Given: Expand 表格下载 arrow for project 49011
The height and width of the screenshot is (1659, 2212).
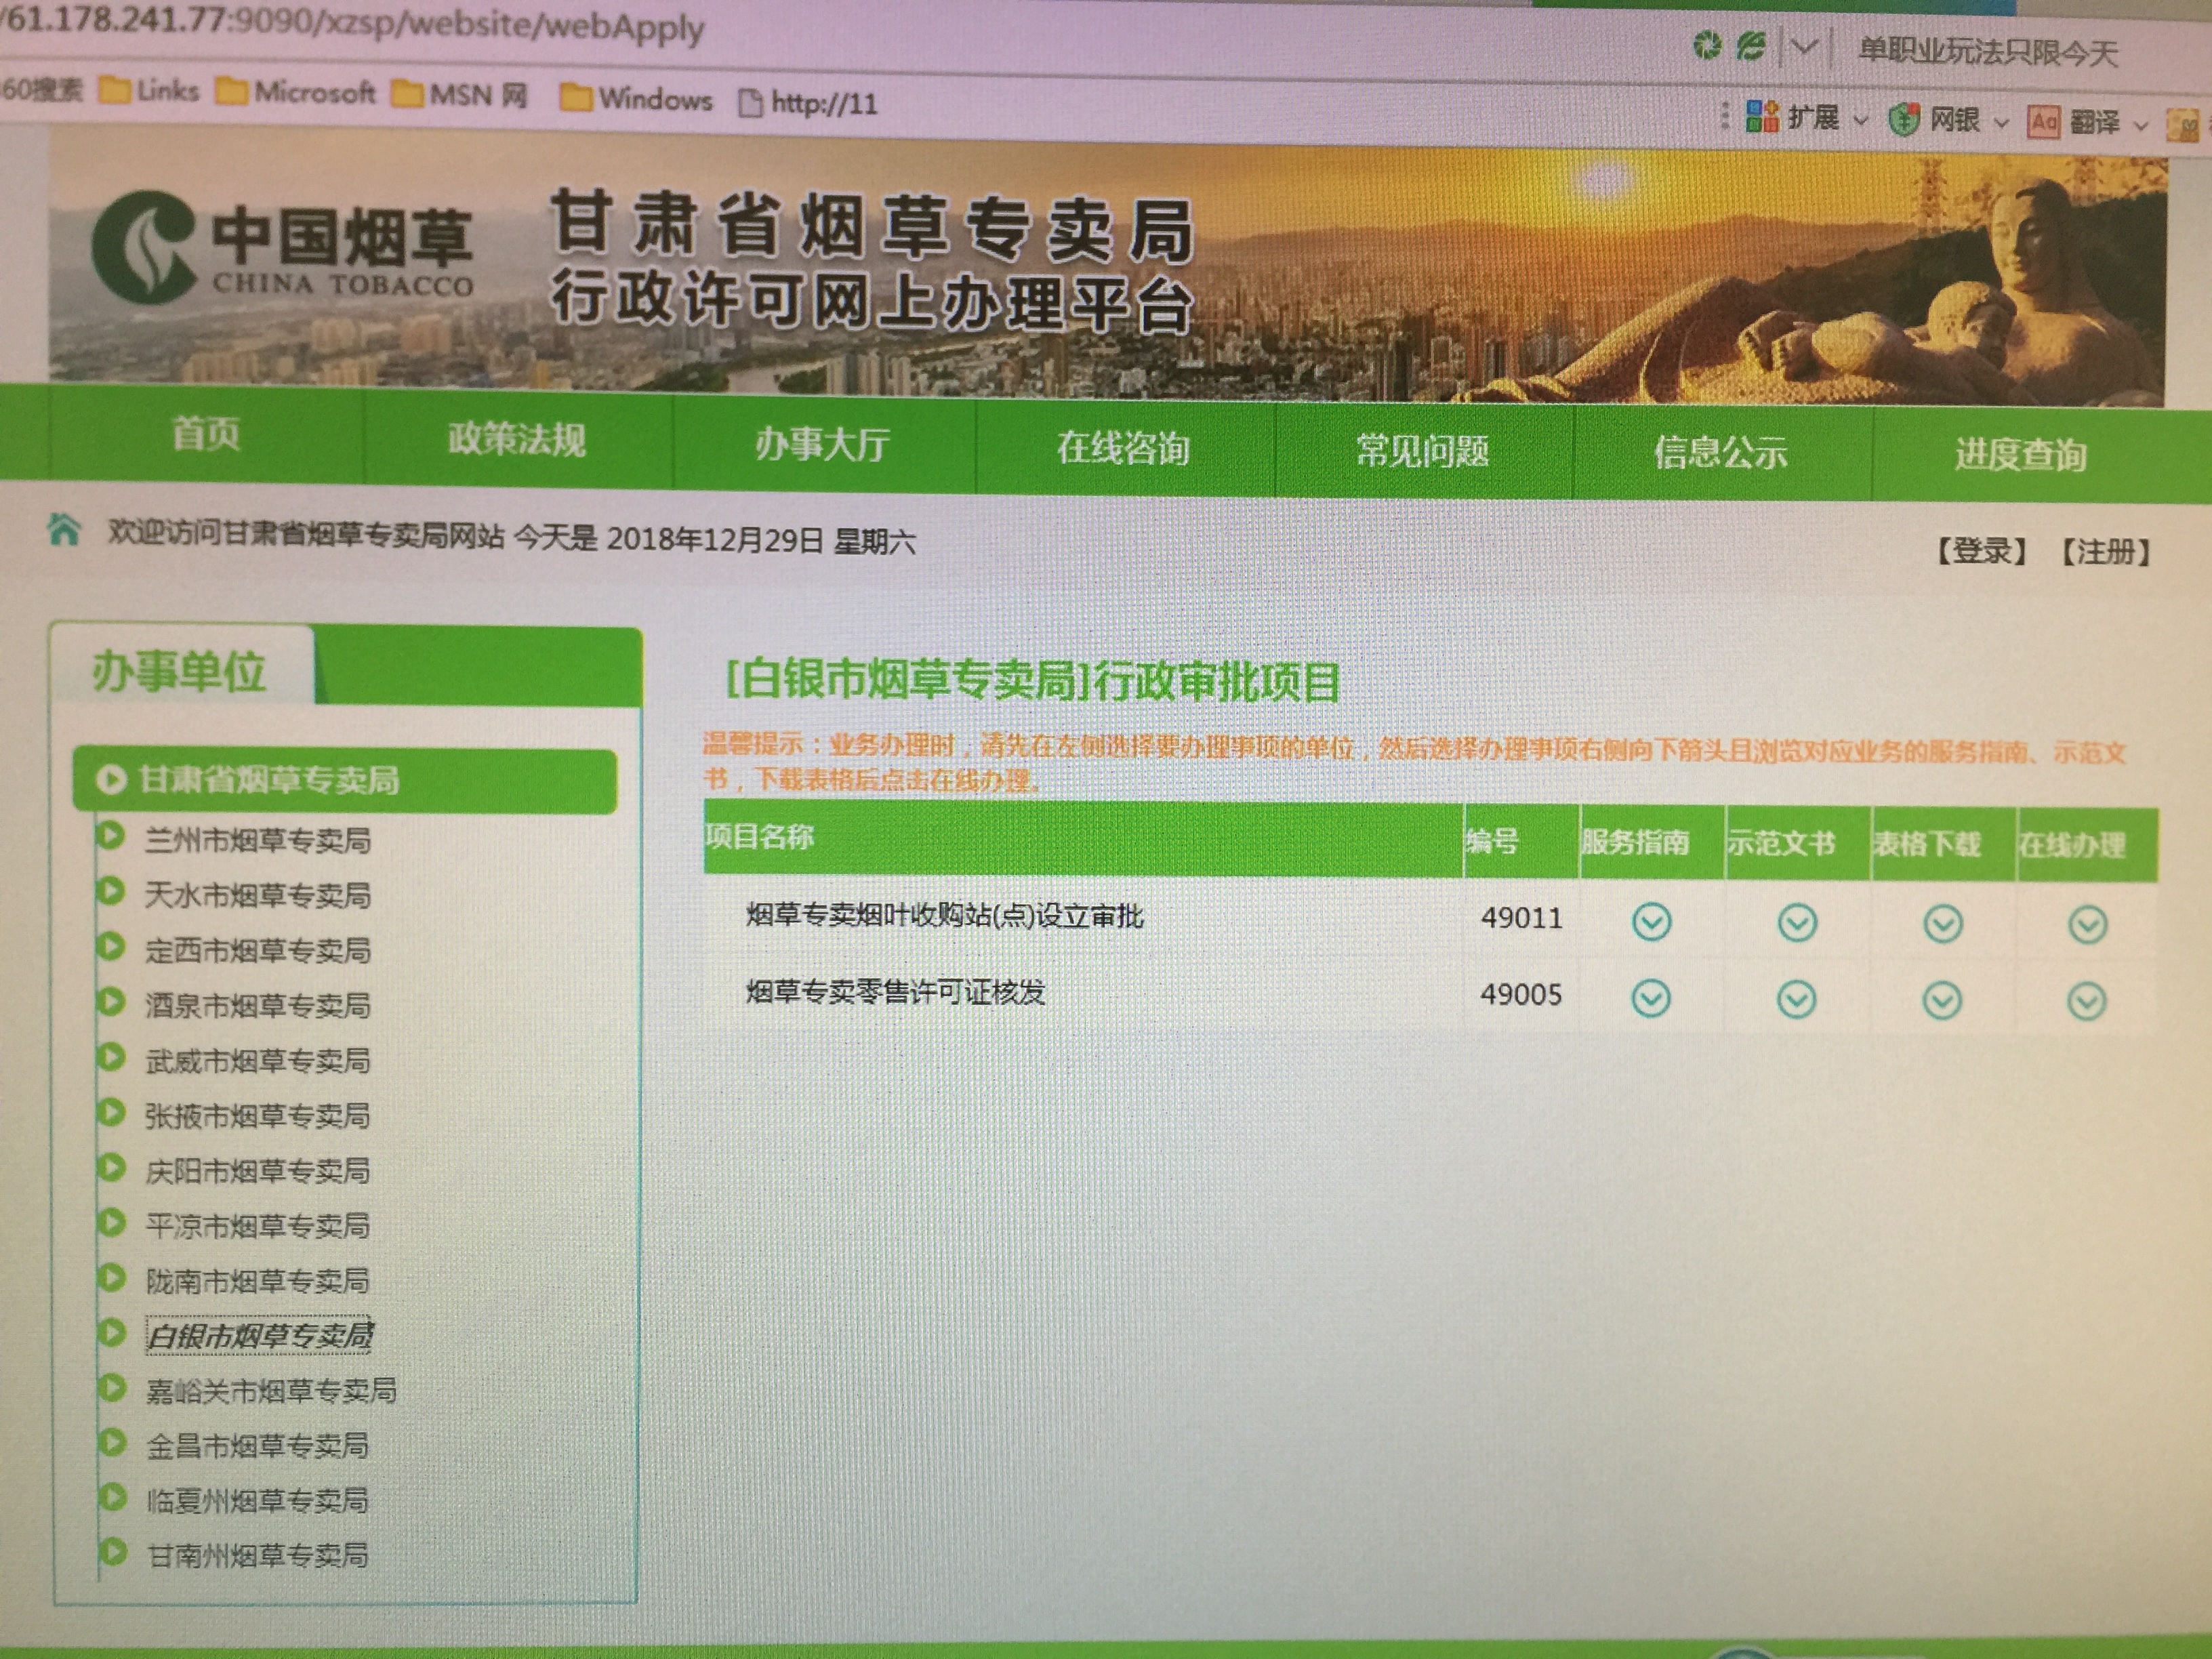Looking at the screenshot, I should [x=1942, y=923].
